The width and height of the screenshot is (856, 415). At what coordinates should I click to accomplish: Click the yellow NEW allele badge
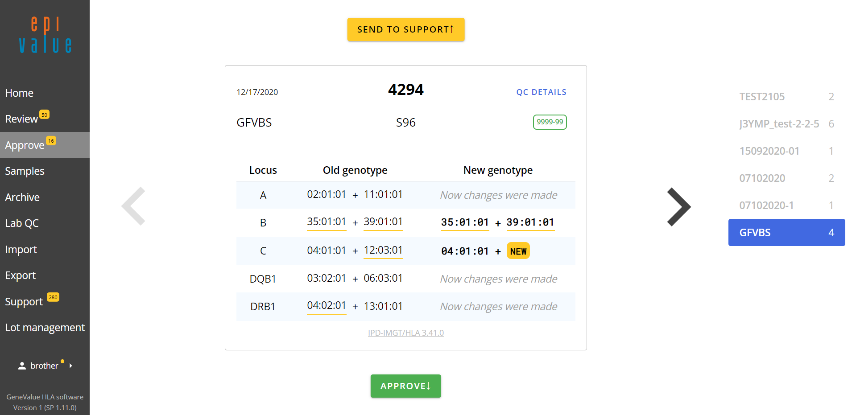(x=518, y=251)
